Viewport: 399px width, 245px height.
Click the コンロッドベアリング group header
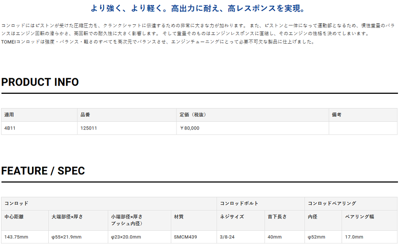click(351, 203)
